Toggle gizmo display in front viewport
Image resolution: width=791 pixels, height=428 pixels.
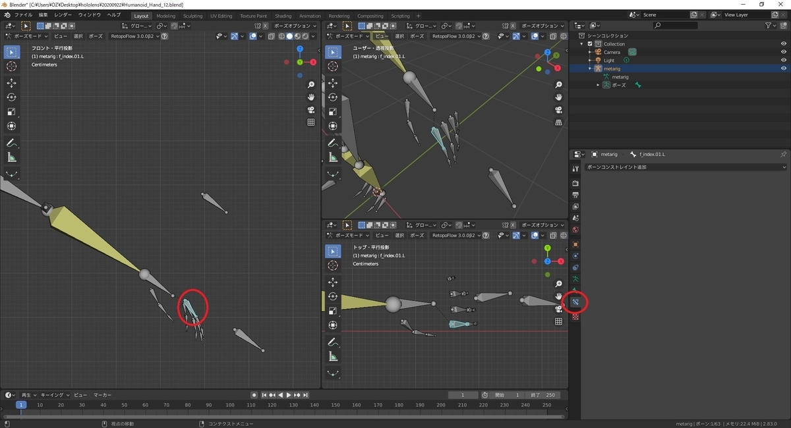click(235, 36)
